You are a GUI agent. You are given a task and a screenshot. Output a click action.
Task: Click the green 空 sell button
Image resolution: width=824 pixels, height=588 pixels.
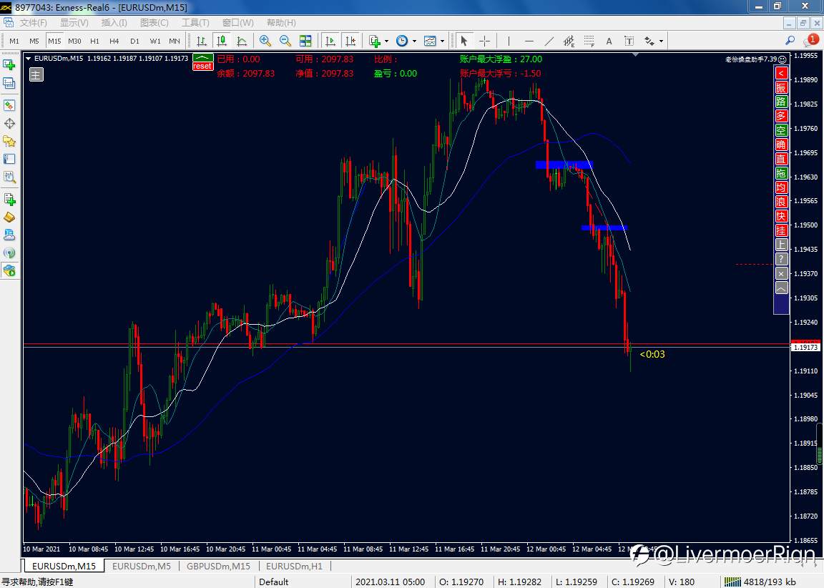pyautogui.click(x=781, y=130)
